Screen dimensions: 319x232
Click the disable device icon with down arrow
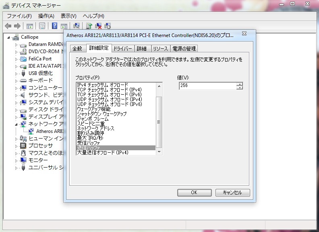click(x=108, y=26)
